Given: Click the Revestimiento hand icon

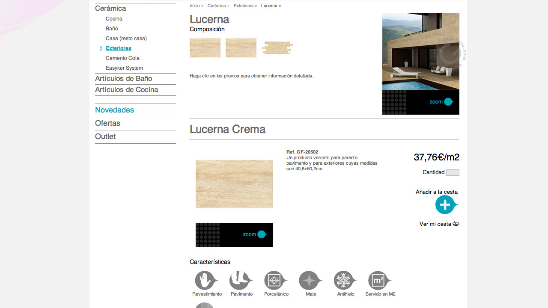Looking at the screenshot, I should pos(205,281).
